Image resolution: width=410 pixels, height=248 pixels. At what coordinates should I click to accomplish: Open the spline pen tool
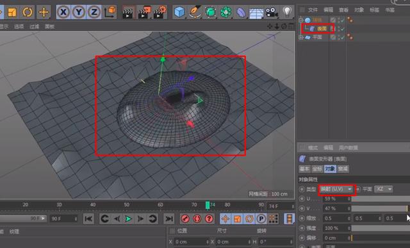pos(195,12)
